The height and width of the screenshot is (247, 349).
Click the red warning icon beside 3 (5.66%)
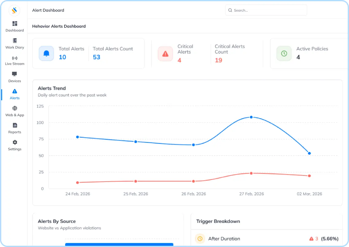(311, 239)
